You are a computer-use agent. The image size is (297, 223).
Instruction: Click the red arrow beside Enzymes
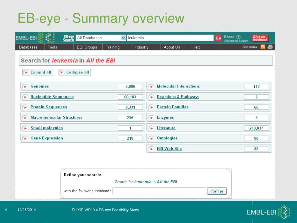[151, 118]
